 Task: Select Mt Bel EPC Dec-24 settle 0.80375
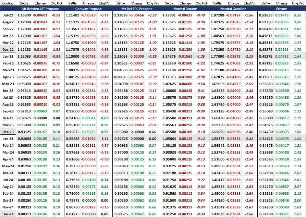coord(121,214)
